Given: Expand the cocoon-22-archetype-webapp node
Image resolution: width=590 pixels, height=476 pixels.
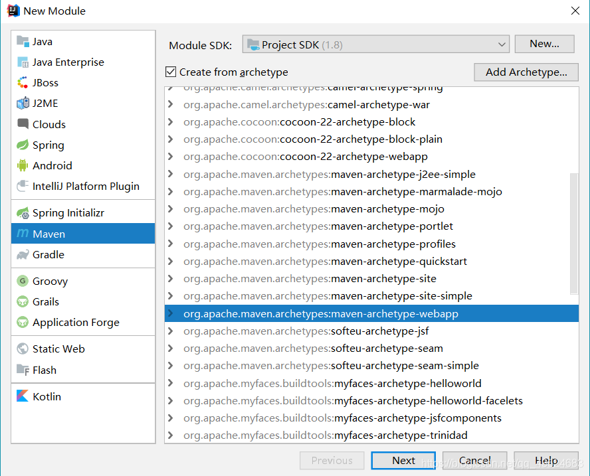Looking at the screenshot, I should point(171,157).
